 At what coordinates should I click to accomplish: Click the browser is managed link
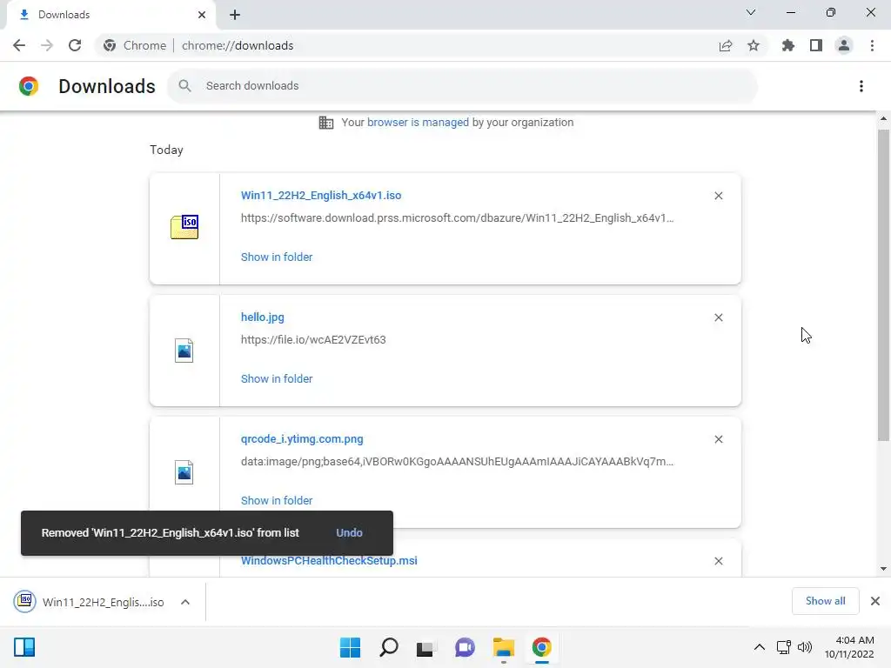tap(418, 122)
